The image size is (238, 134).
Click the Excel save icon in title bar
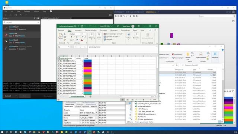click(82, 26)
